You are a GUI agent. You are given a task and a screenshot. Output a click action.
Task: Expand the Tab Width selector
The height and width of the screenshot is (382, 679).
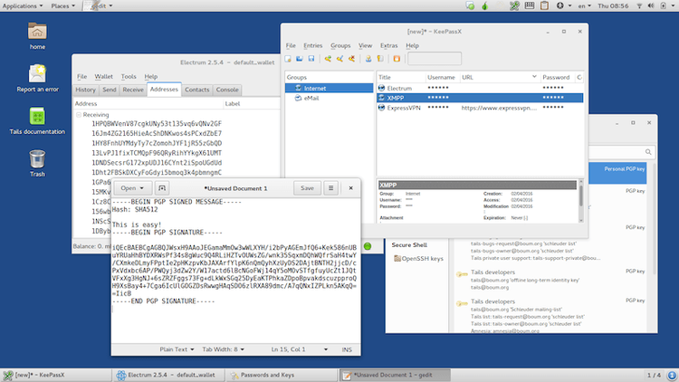pos(222,349)
